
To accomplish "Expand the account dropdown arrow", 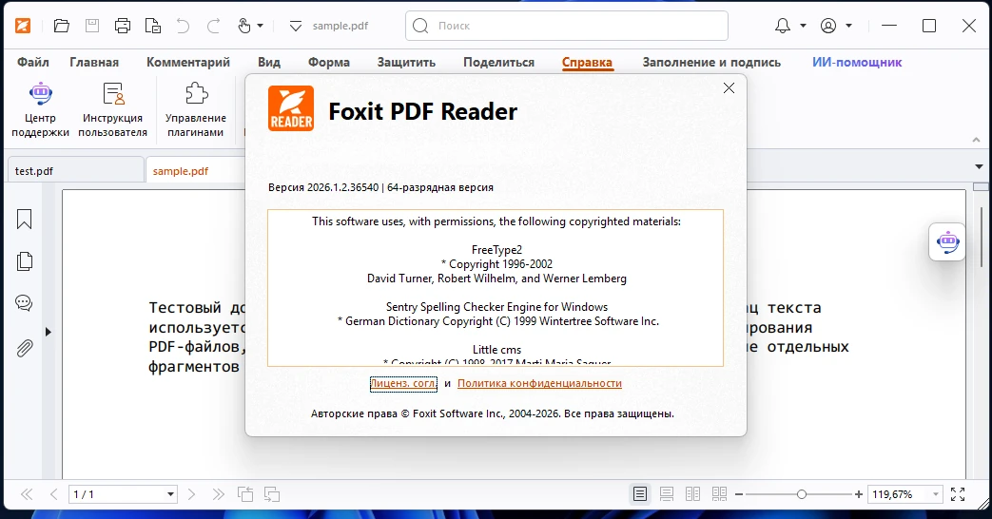I will pyautogui.click(x=849, y=26).
